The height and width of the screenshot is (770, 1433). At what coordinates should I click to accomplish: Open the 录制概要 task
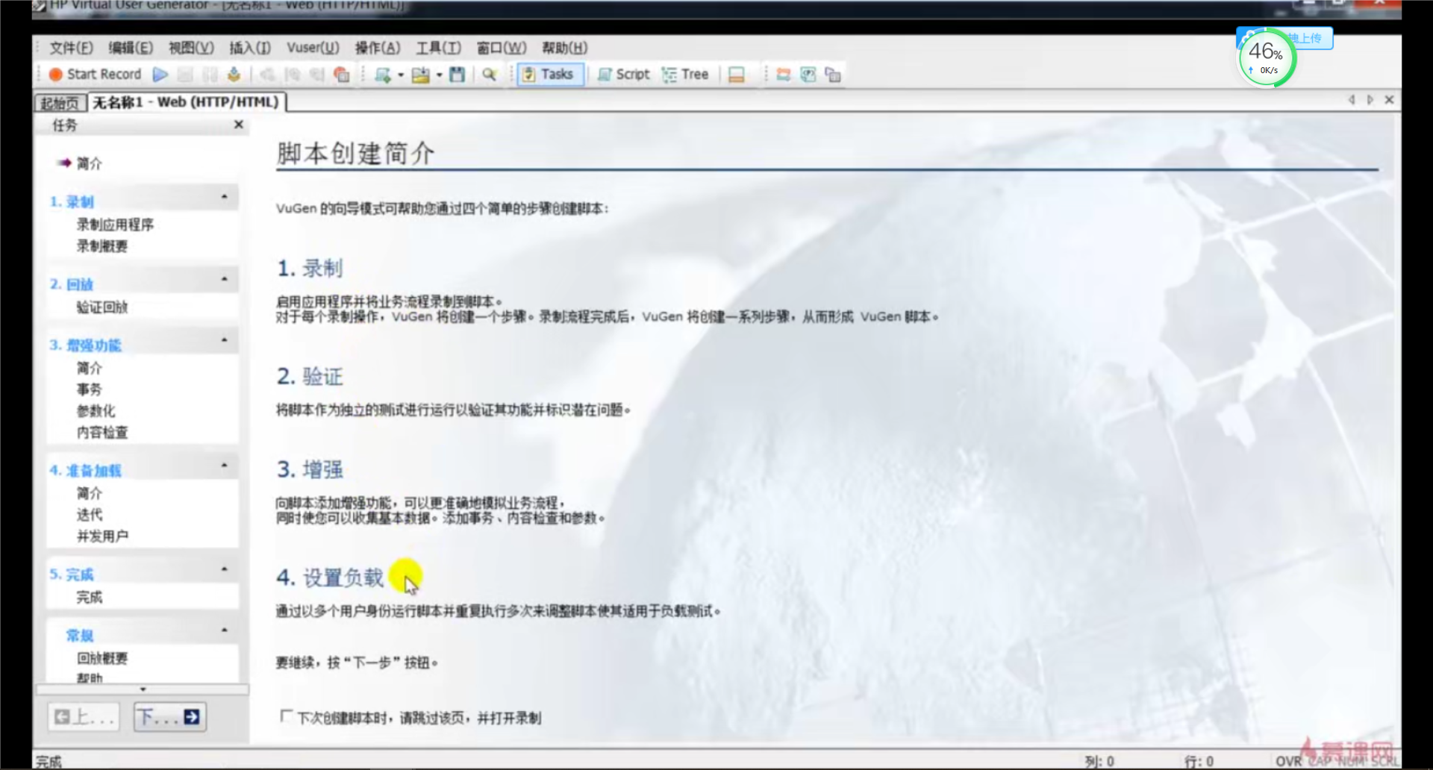click(x=102, y=246)
